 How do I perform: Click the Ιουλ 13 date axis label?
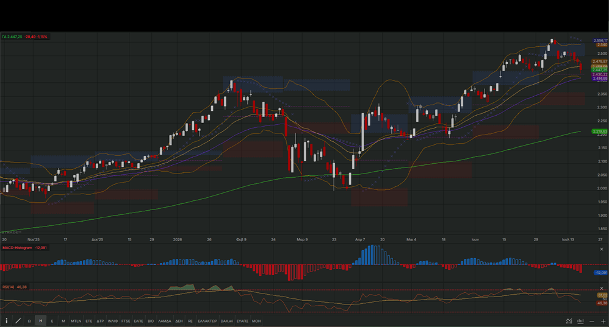click(x=568, y=239)
